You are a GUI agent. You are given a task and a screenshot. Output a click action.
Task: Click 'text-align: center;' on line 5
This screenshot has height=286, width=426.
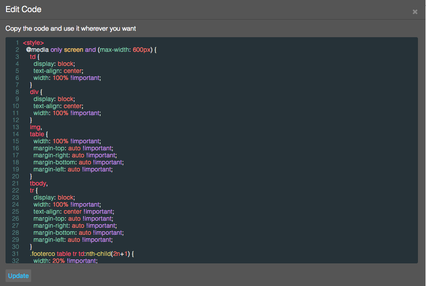(58, 71)
